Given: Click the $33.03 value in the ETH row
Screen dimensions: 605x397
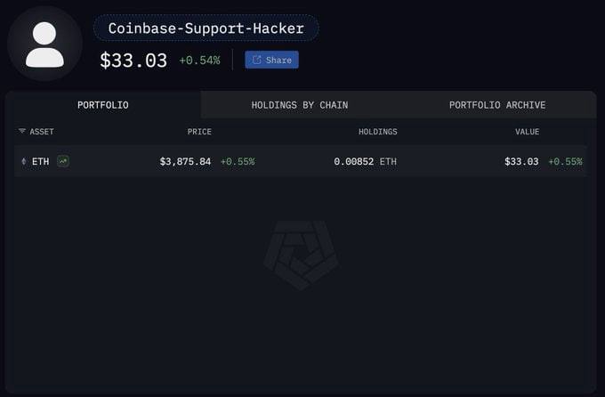Looking at the screenshot, I should tap(521, 161).
